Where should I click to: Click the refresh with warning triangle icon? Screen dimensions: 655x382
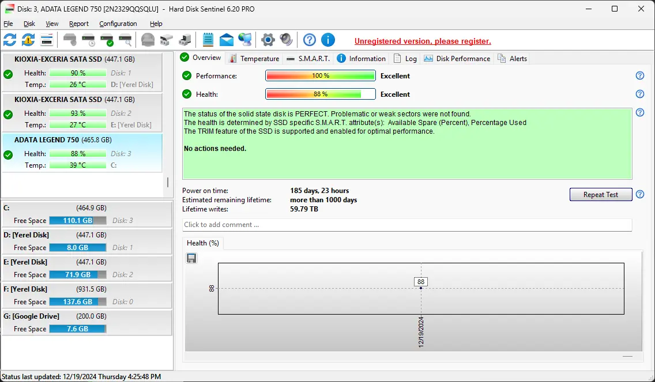coord(28,40)
